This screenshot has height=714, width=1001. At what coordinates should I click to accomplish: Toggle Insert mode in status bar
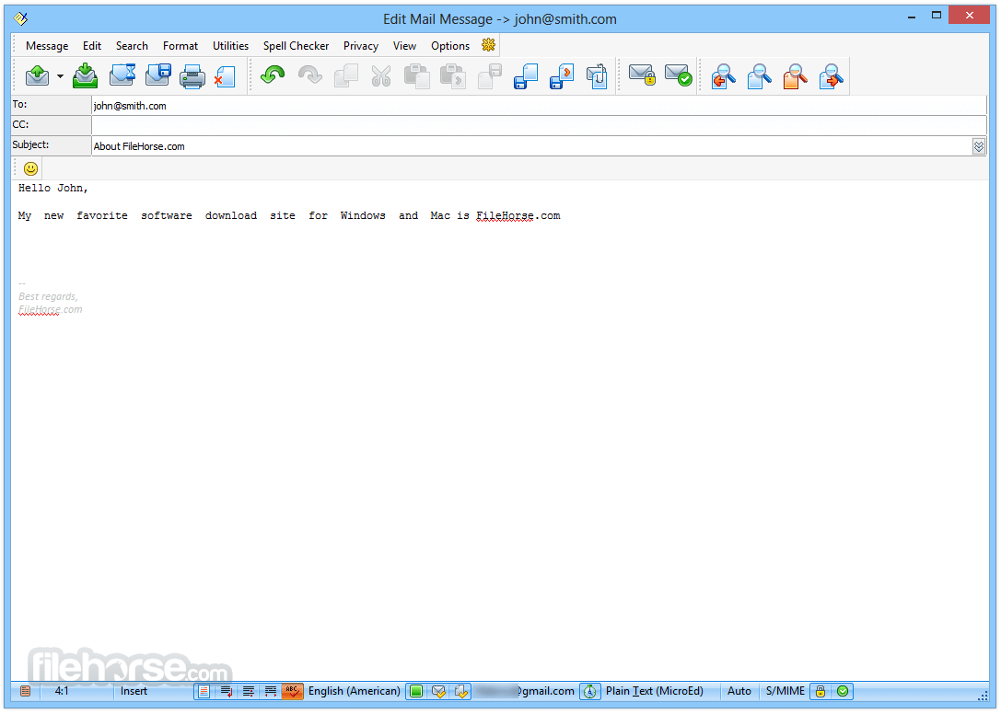coord(134,691)
